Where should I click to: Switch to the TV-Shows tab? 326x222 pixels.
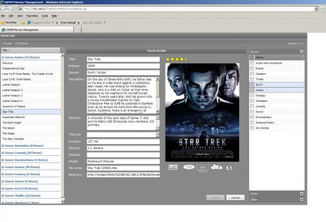tap(21, 44)
